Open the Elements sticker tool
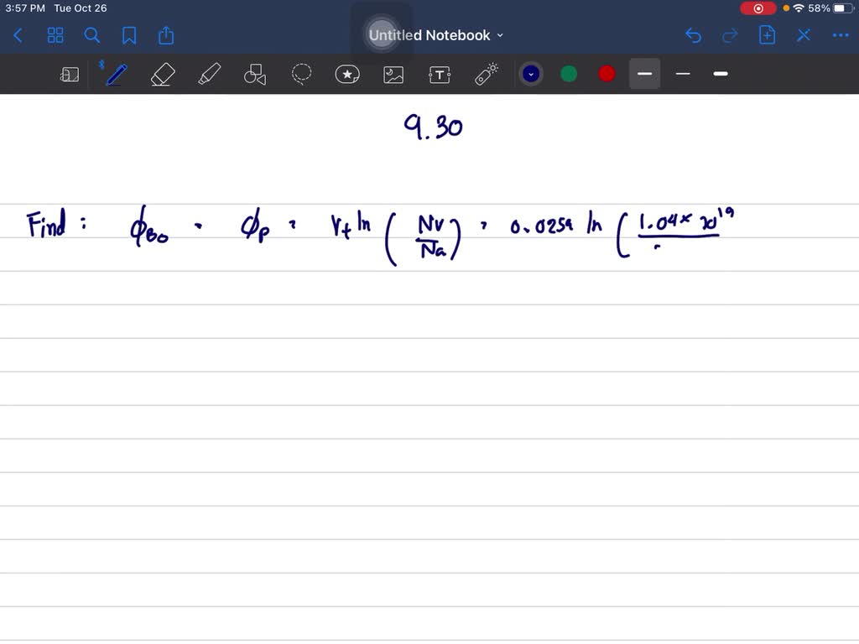 click(x=347, y=74)
